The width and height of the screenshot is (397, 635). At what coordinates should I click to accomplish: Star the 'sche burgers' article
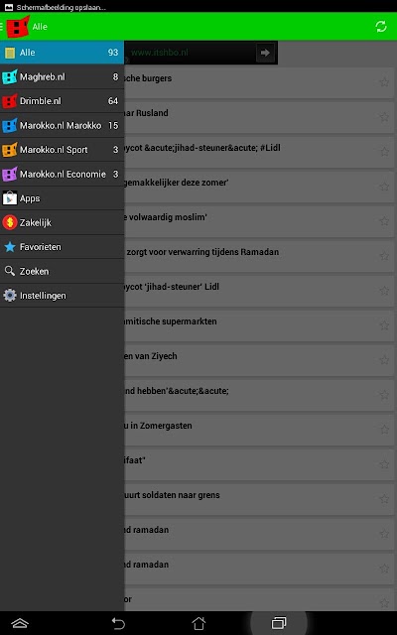click(384, 82)
